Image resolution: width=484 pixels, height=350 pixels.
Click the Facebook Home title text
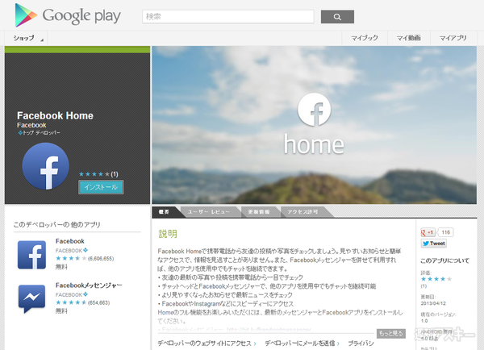click(x=55, y=116)
